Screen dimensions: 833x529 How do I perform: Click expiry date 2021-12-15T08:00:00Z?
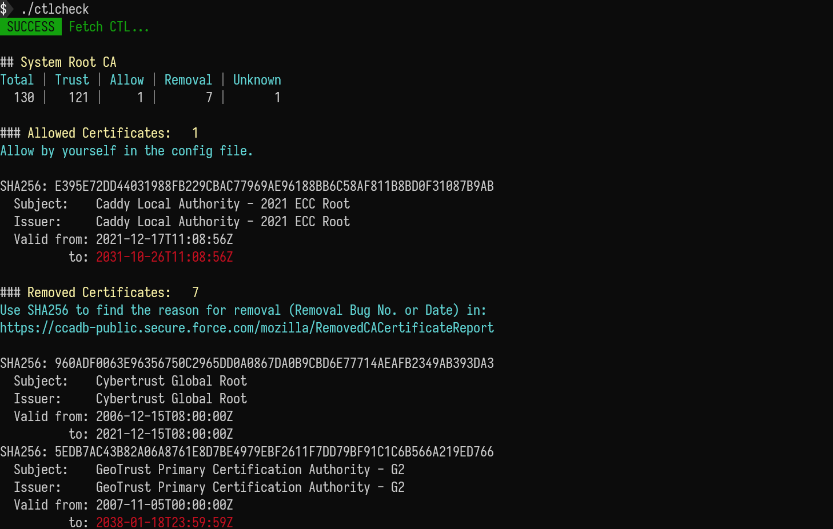(x=165, y=434)
